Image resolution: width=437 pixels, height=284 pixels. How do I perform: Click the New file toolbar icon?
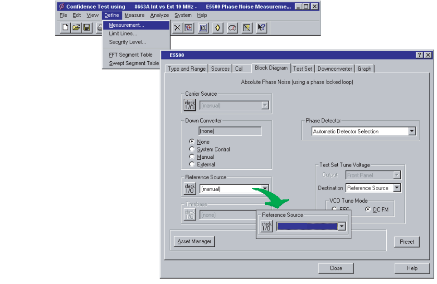(x=65, y=28)
